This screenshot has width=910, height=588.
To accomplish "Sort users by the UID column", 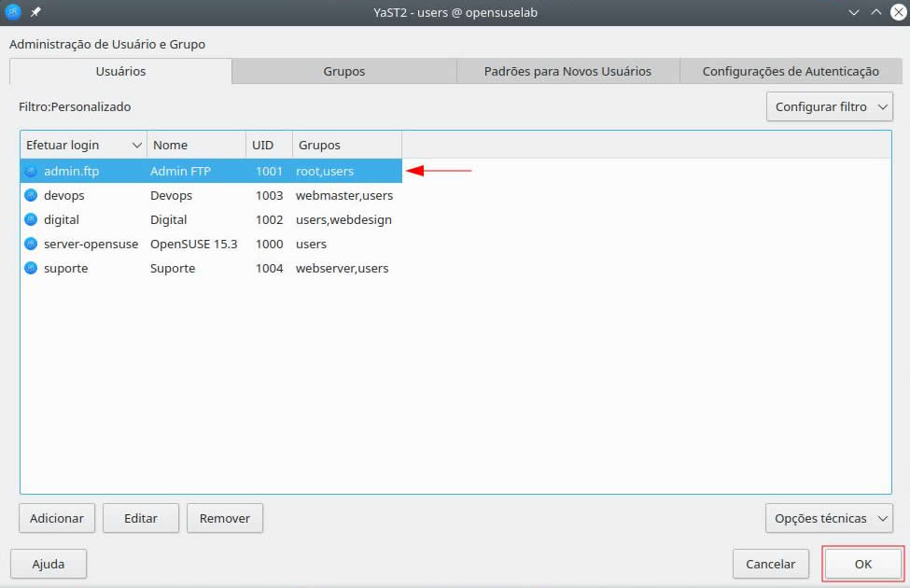I will [263, 146].
